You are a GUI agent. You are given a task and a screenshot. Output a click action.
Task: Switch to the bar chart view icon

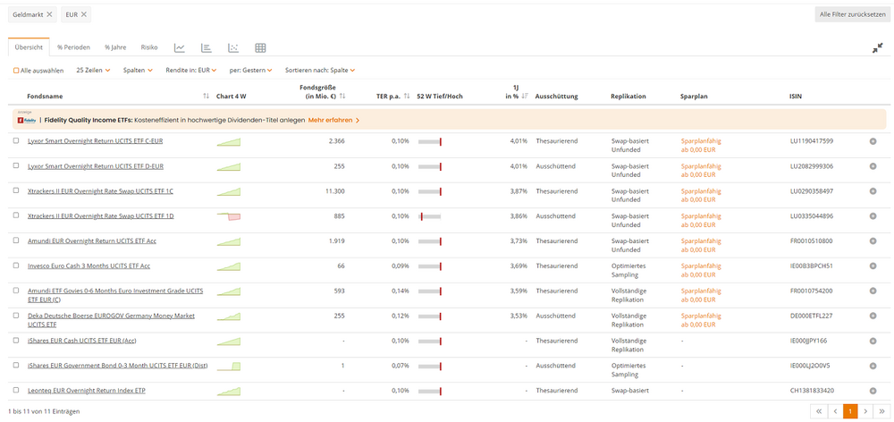point(207,47)
